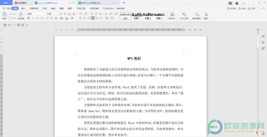Switch to the References (引用) tab

pos(44,8)
